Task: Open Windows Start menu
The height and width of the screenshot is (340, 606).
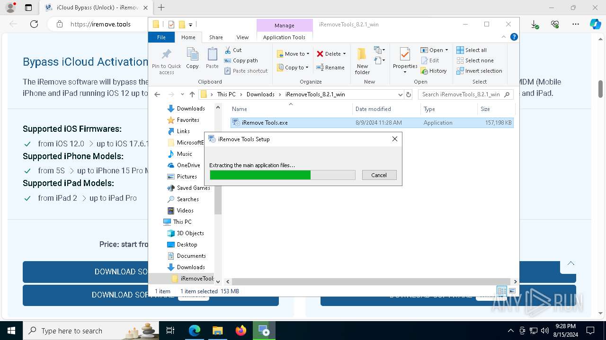Action: point(11,331)
